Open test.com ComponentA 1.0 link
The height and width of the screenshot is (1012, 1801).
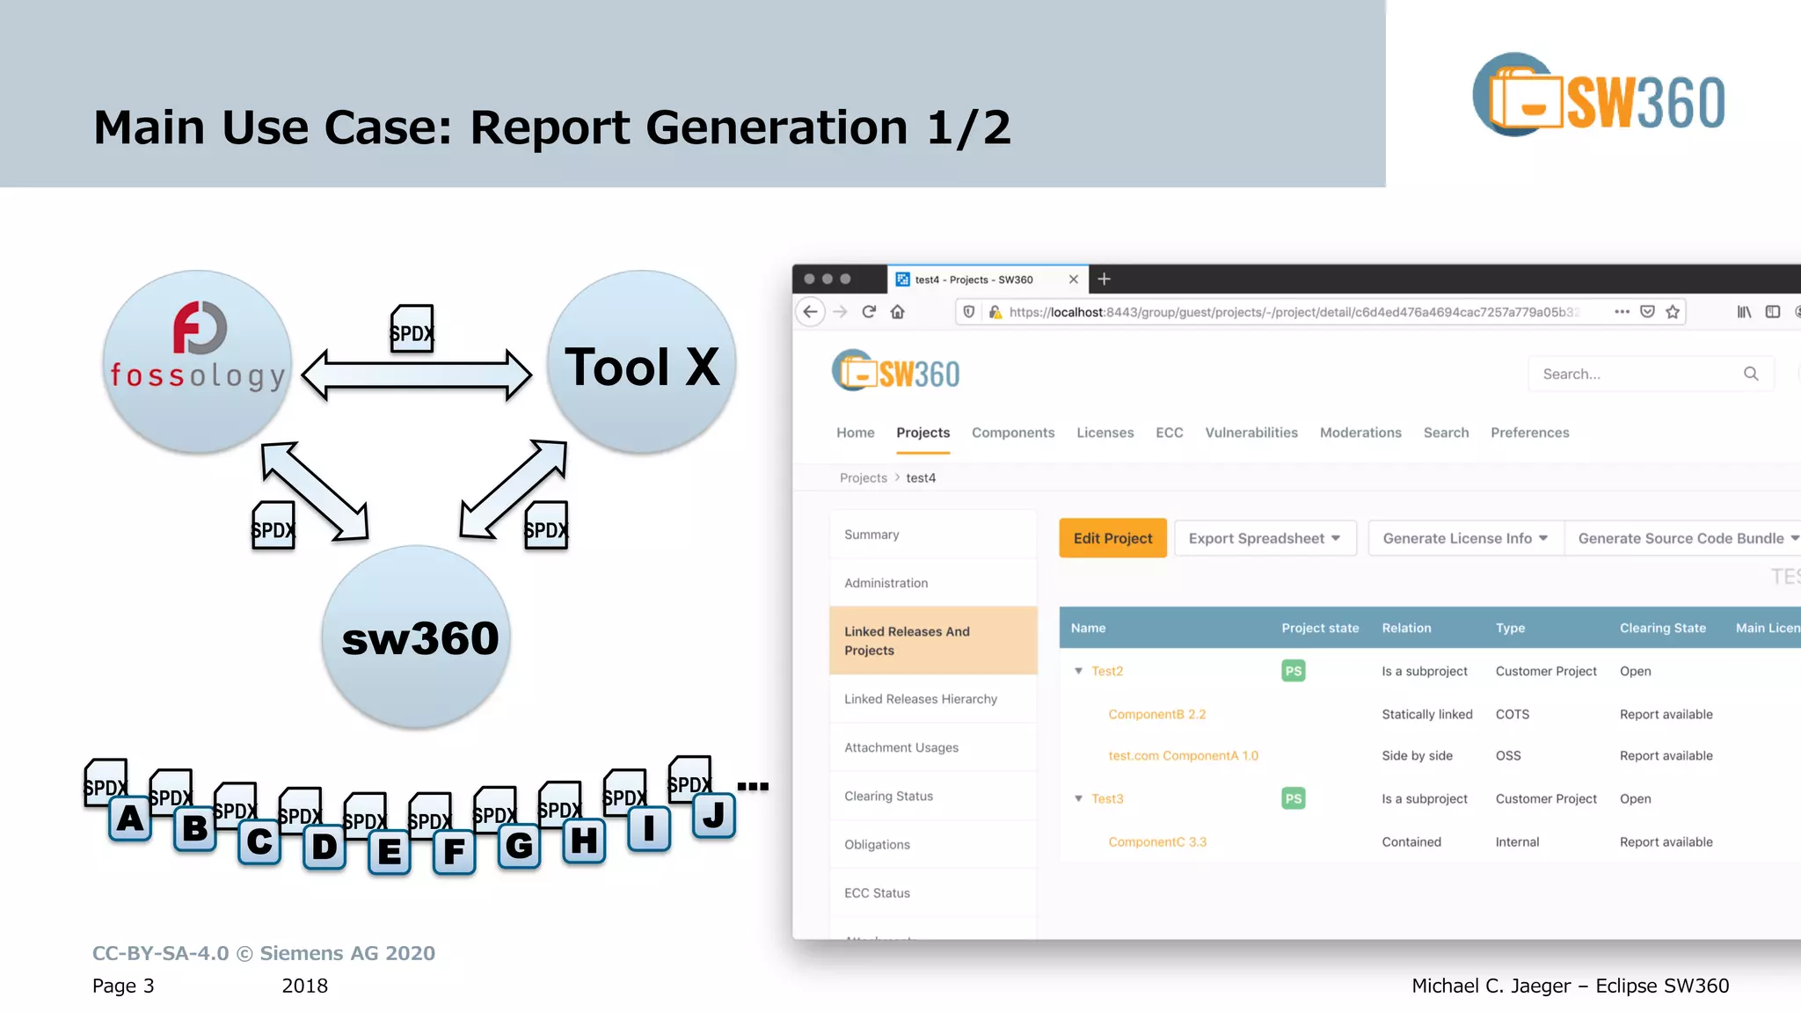tap(1183, 755)
